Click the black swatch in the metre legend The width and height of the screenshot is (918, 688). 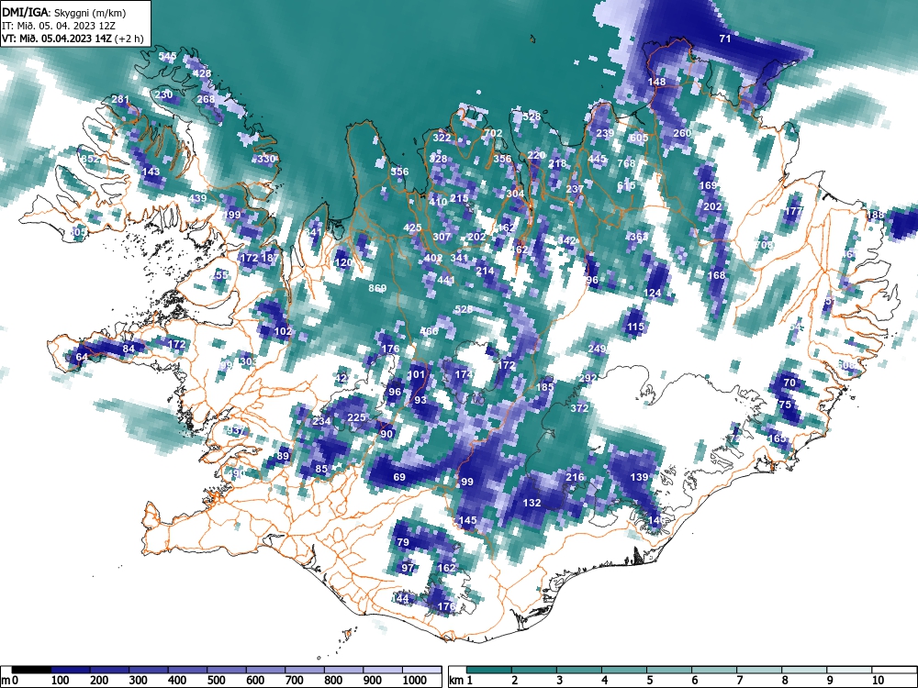[31, 670]
